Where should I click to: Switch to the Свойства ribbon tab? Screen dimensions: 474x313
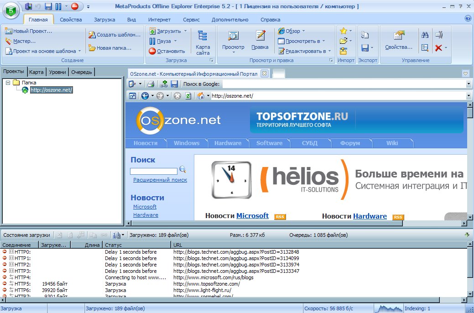[x=71, y=19]
